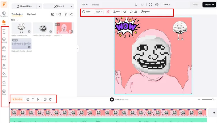Select the Troll Problem Sticker thumbnail
Screen dimensions: 217x123
click(43, 28)
